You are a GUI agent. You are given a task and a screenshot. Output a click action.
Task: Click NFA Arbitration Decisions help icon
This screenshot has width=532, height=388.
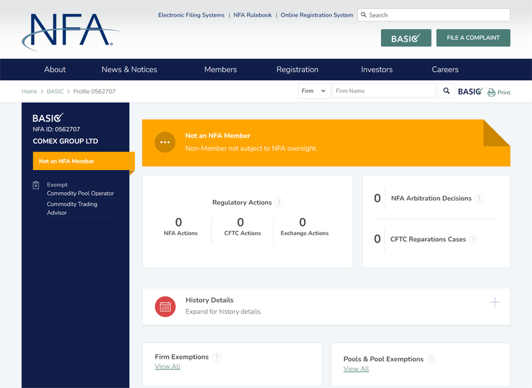point(478,199)
